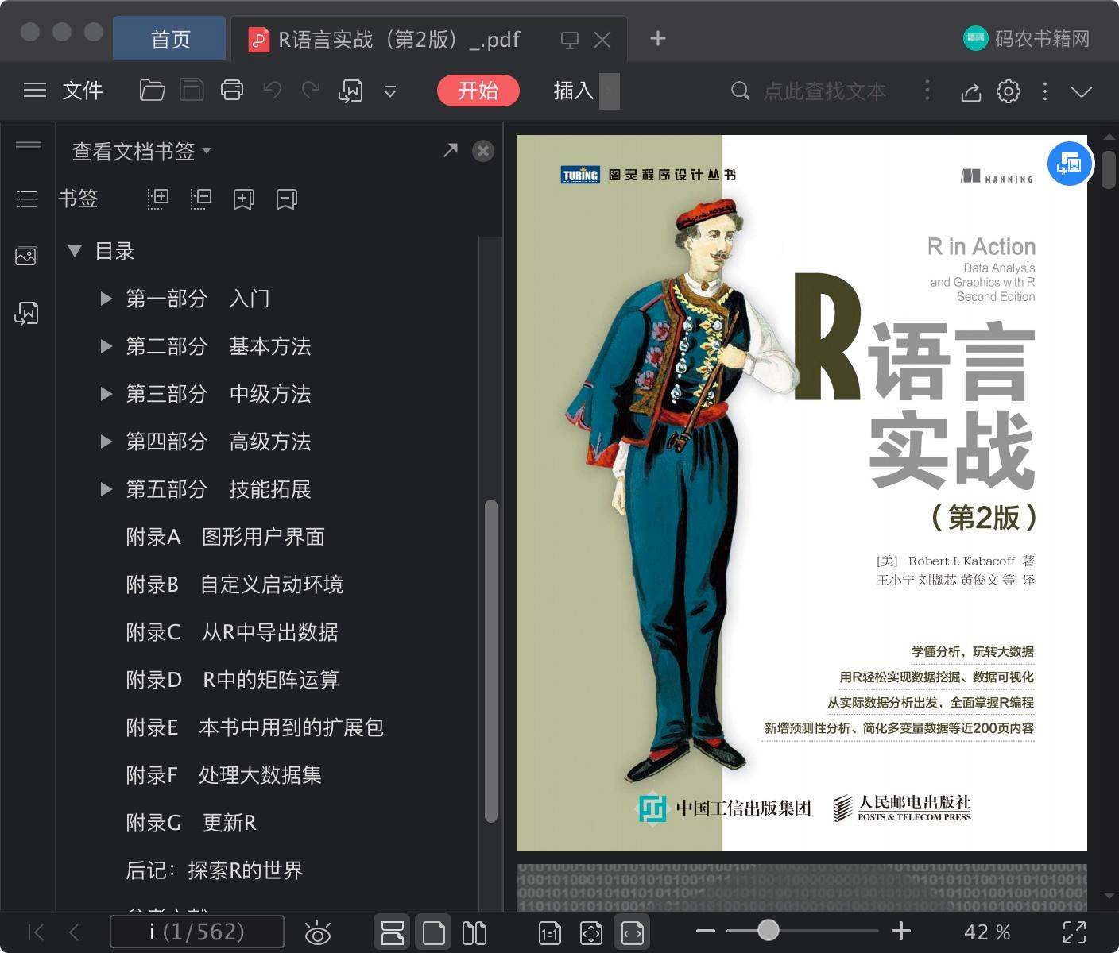Click the undo arrow icon

pyautogui.click(x=273, y=91)
